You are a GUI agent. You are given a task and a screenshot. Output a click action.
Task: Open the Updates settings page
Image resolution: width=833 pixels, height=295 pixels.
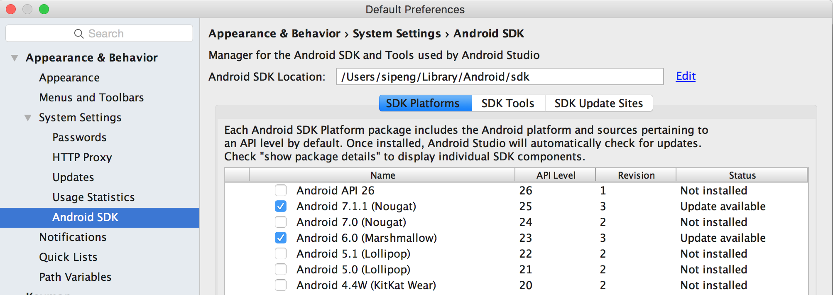73,177
